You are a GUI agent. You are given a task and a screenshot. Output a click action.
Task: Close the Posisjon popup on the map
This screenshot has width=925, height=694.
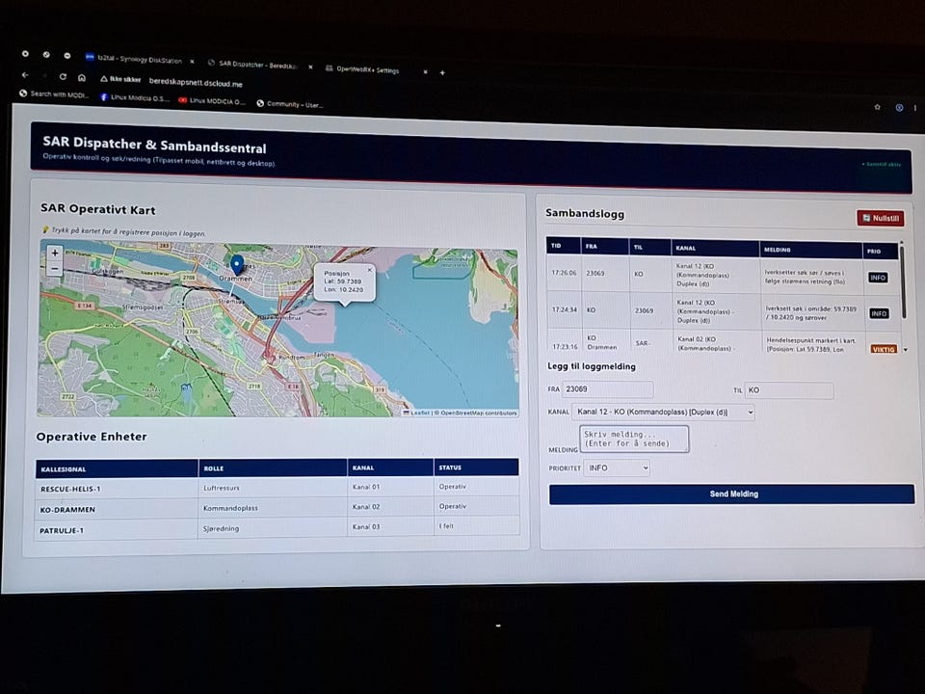click(x=370, y=270)
